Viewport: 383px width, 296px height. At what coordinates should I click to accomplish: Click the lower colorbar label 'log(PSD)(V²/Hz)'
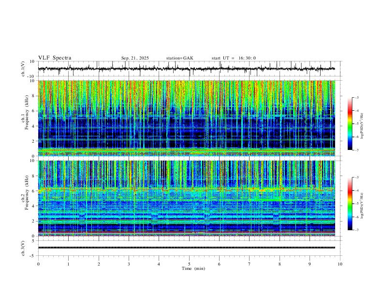[x=362, y=206]
